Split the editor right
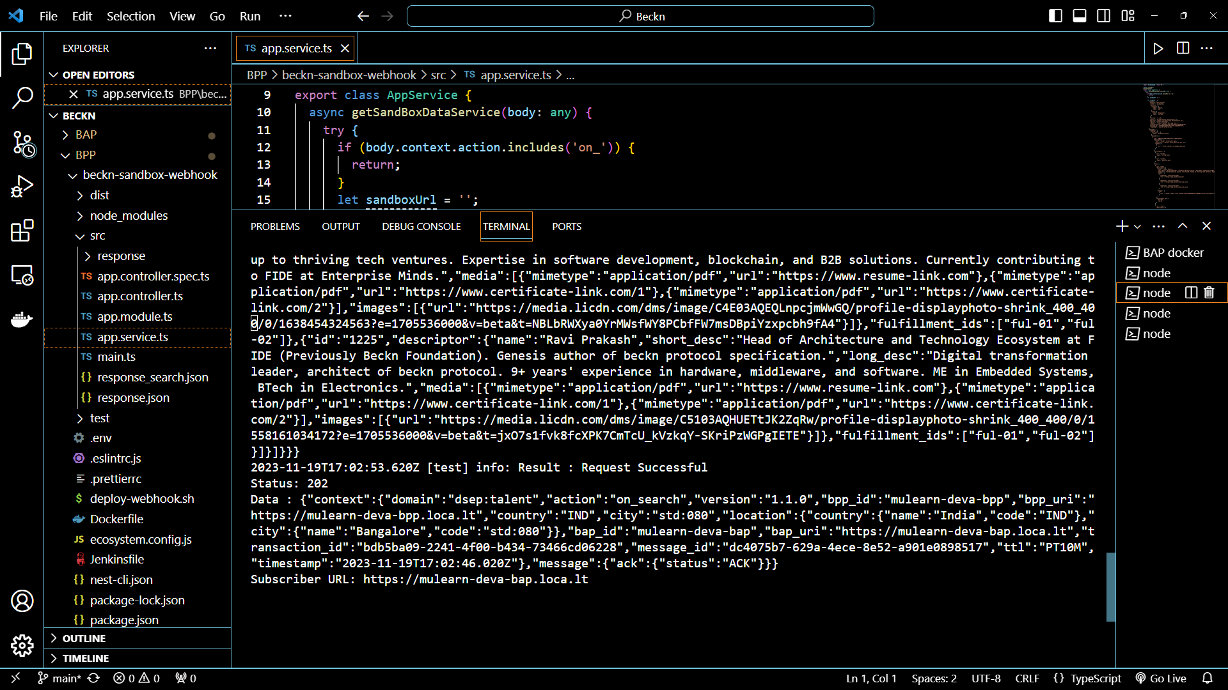This screenshot has height=690, width=1228. click(x=1183, y=49)
